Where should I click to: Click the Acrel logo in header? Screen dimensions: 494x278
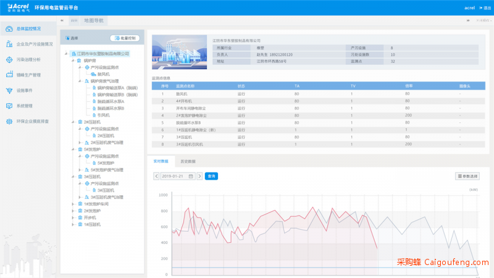tap(19, 7)
